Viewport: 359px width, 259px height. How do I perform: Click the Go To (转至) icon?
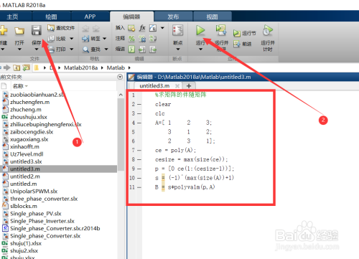click(85, 39)
